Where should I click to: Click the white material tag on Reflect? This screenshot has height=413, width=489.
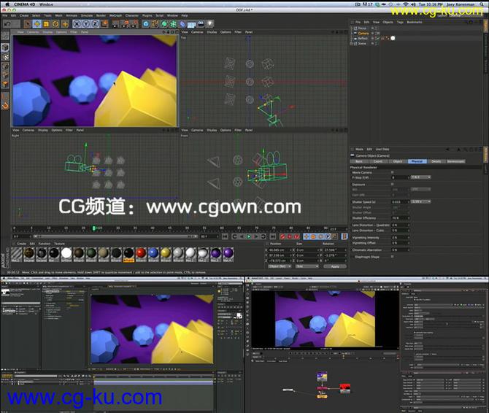click(x=393, y=39)
